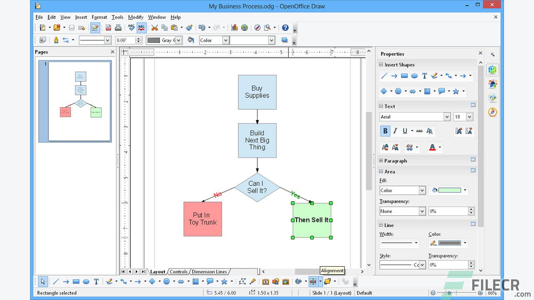The image size is (534, 300).
Task: Click the Cut scissors icon
Action: 154,27
